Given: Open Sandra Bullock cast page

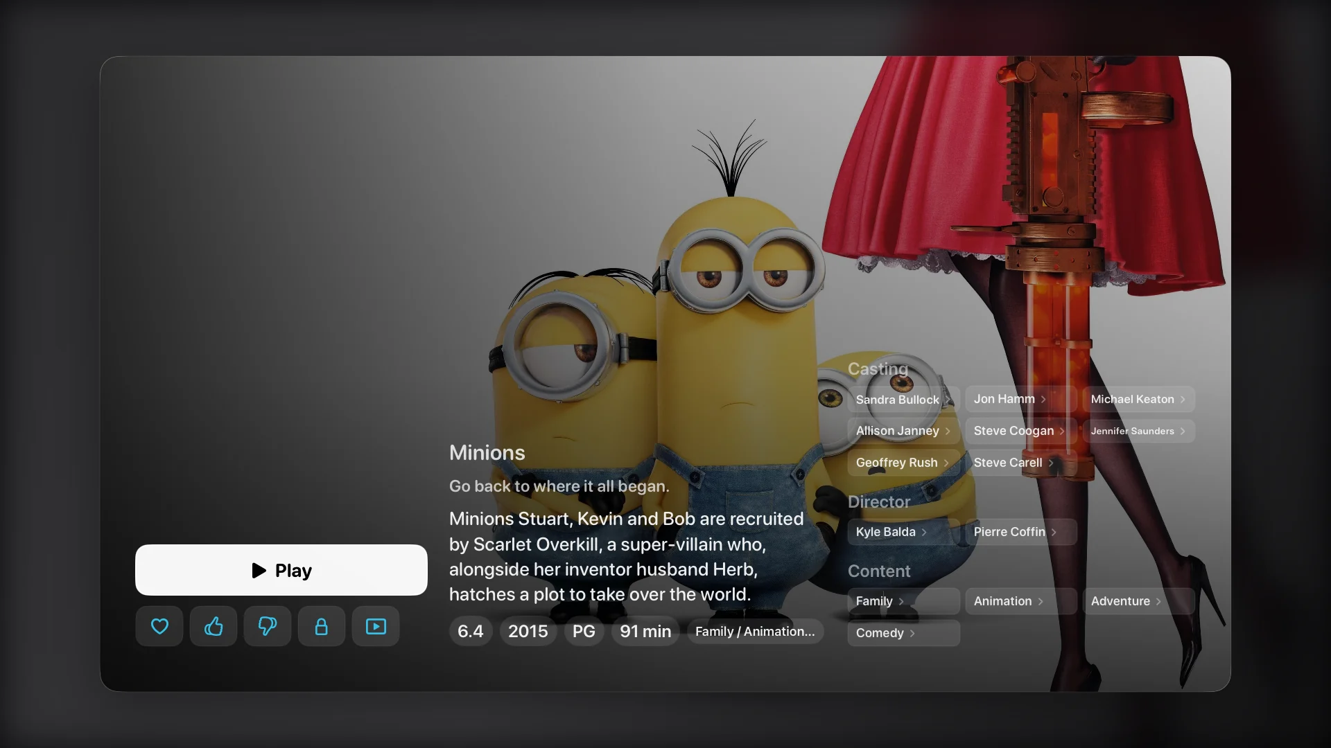Looking at the screenshot, I should click(903, 399).
